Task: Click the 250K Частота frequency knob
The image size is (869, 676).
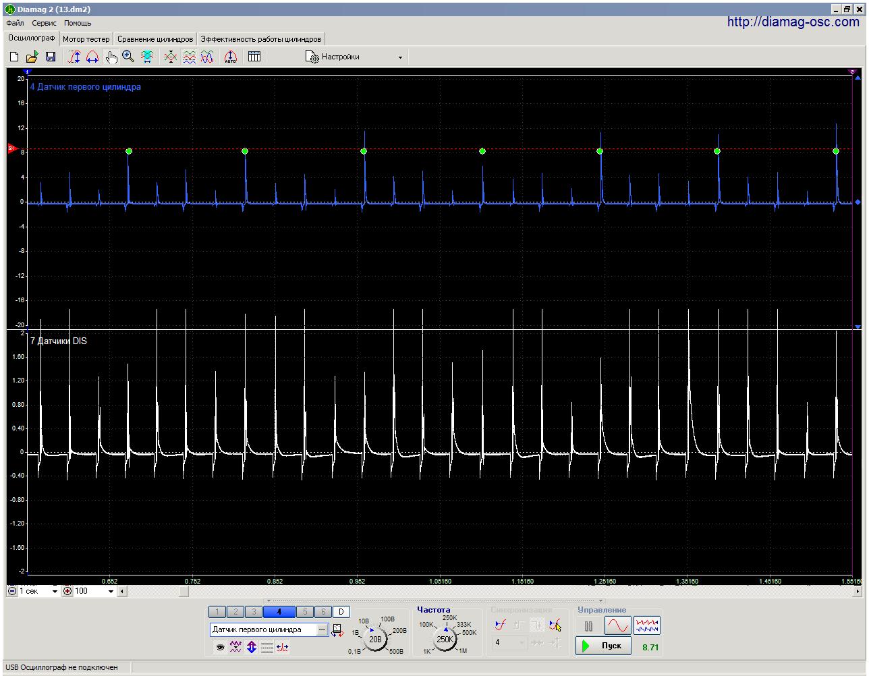Action: tap(445, 639)
